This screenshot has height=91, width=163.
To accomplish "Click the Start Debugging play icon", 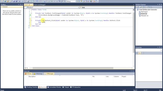I will tap(52, 1).
